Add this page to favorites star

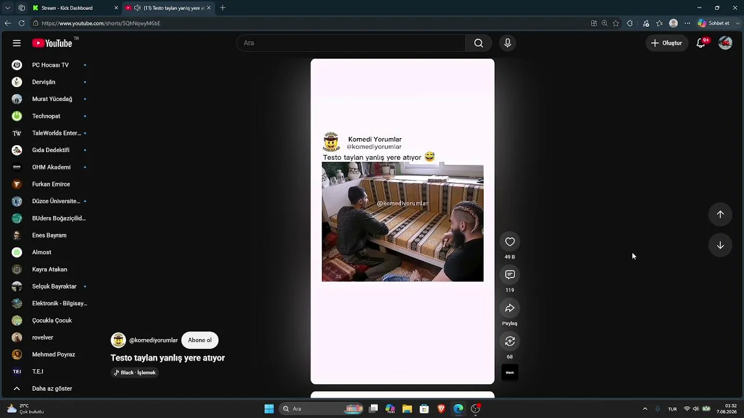point(616,23)
